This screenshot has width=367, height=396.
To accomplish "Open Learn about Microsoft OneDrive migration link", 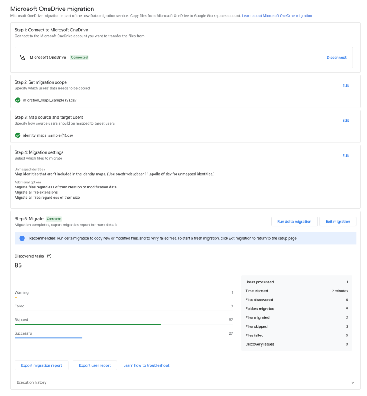I will 277,16.
